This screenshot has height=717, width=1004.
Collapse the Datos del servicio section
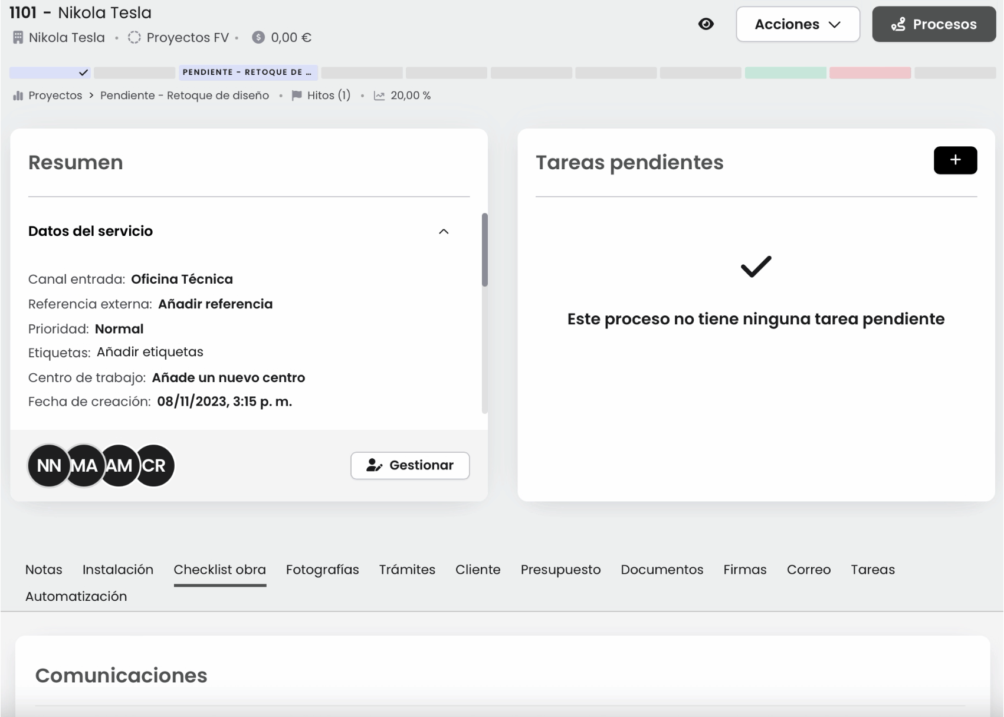[444, 231]
